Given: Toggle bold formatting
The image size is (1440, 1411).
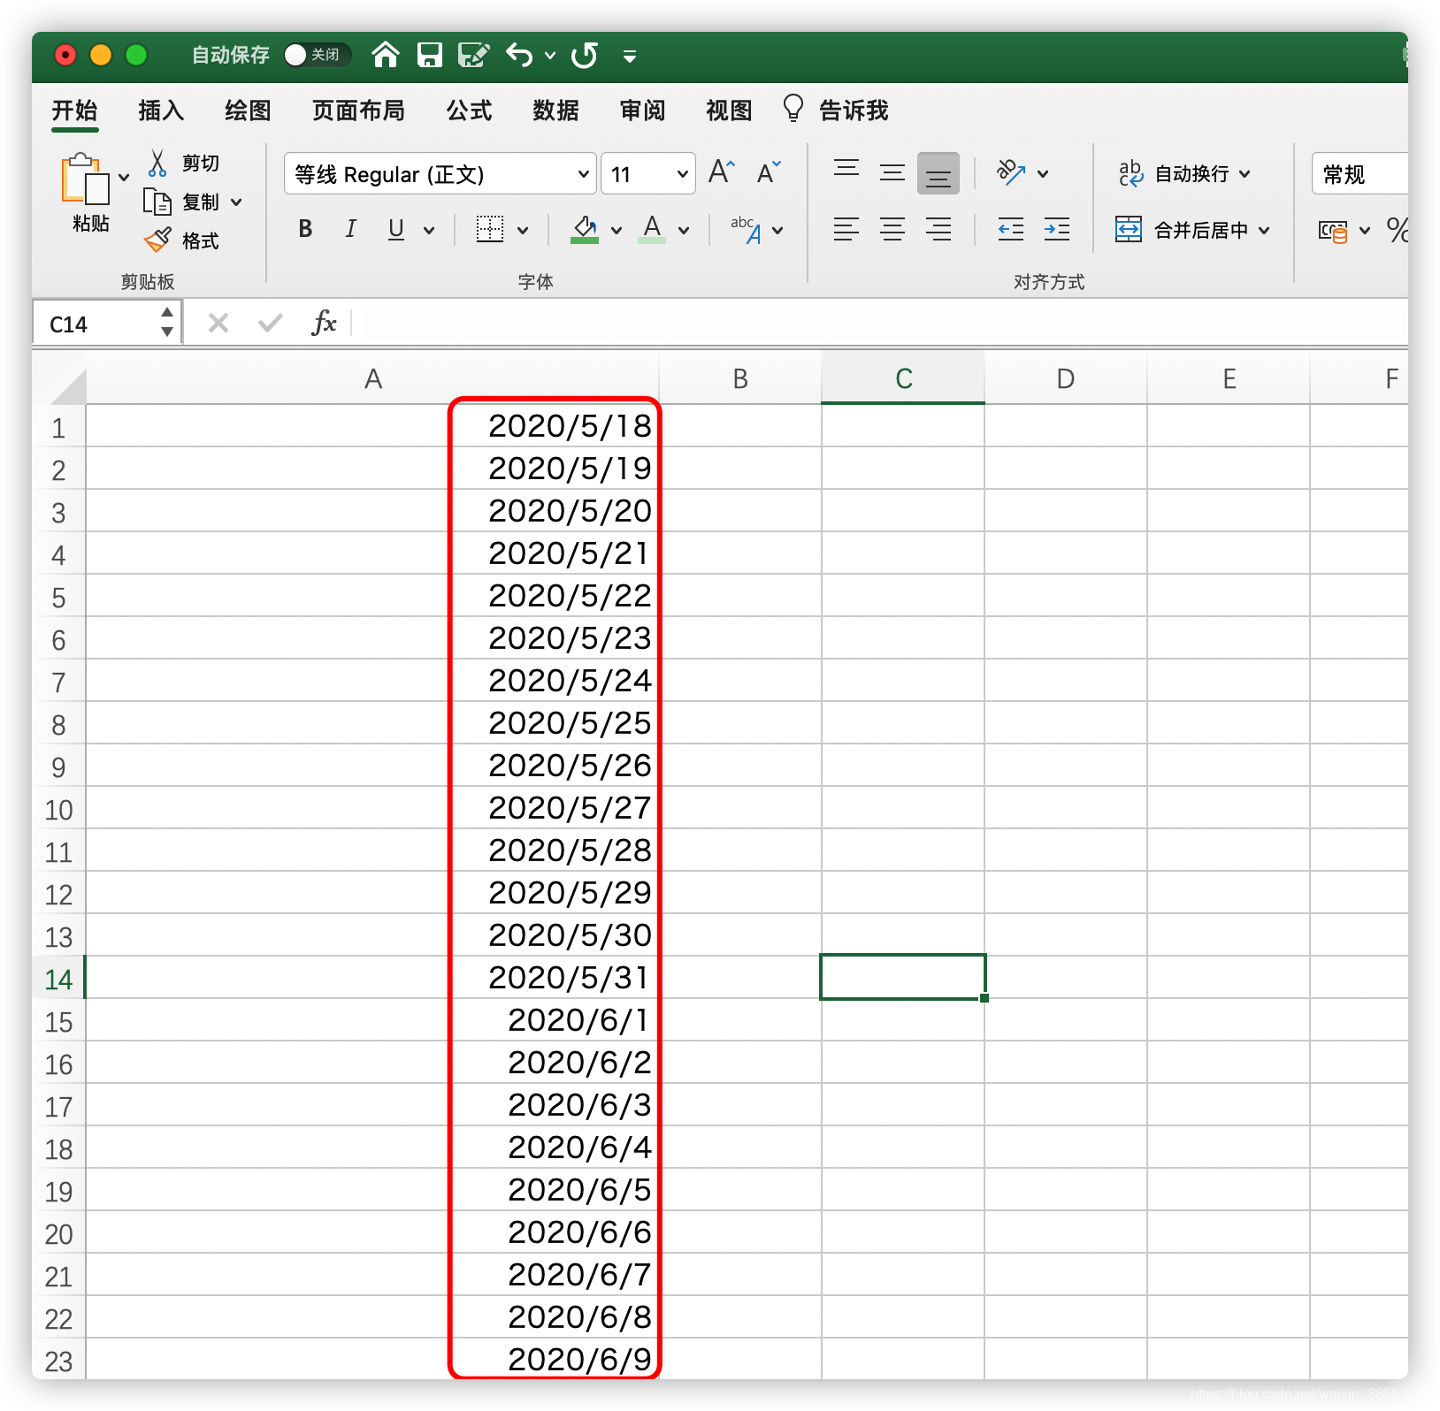Looking at the screenshot, I should [305, 229].
